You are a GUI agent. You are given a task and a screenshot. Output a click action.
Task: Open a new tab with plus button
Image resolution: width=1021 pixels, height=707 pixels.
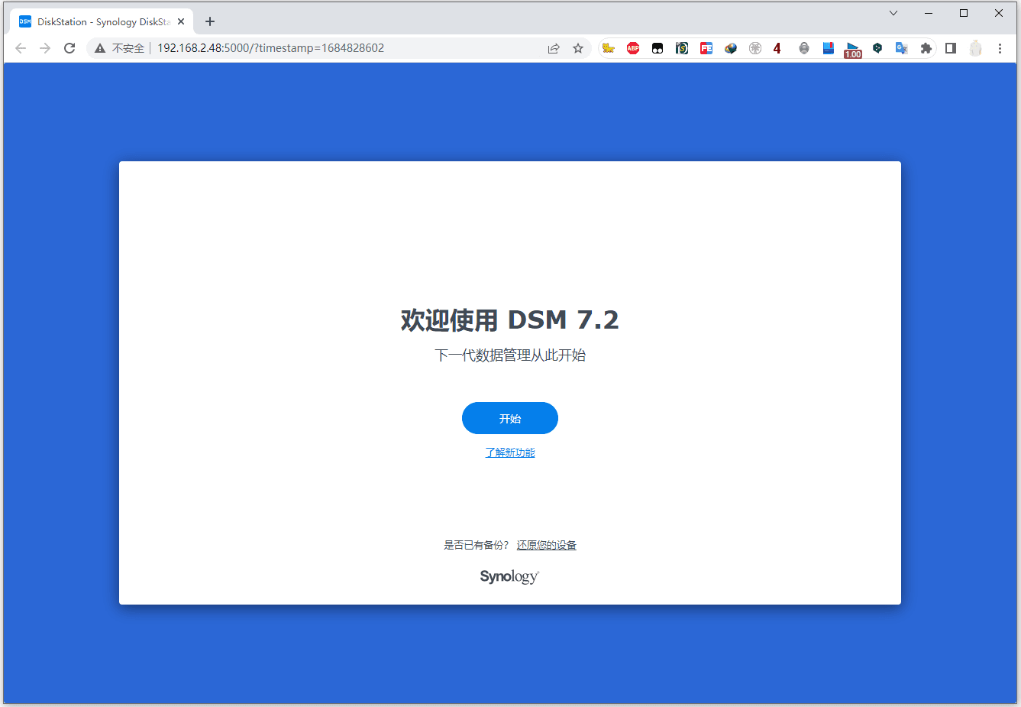click(x=210, y=21)
